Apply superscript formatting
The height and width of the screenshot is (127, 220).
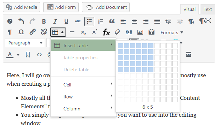click(x=95, y=32)
